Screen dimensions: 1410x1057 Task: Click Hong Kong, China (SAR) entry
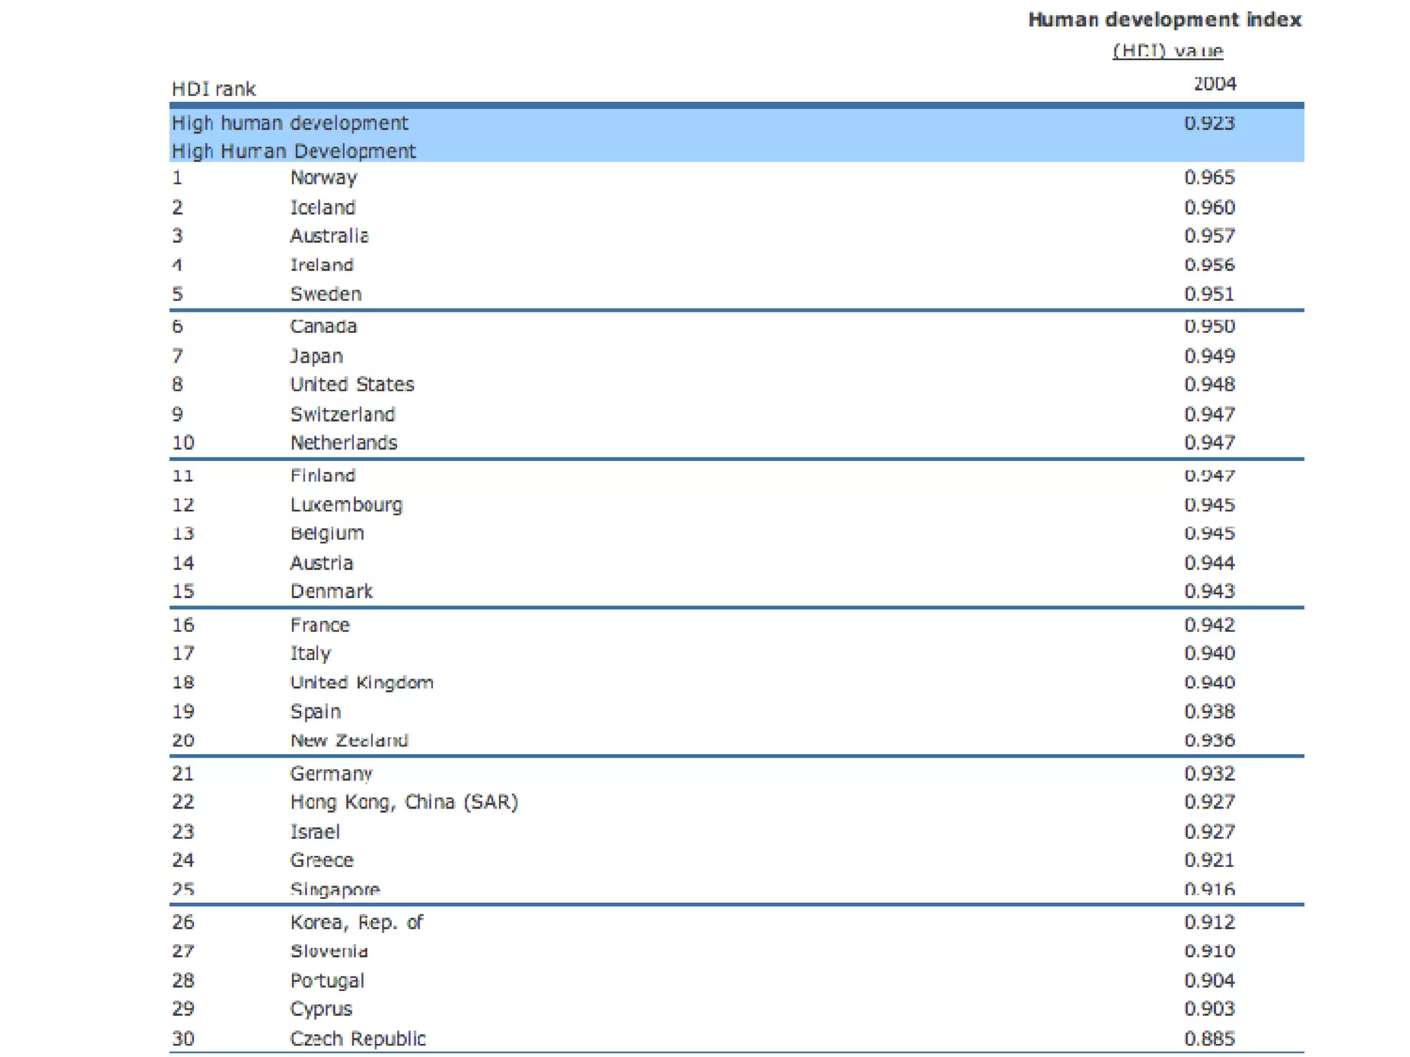click(x=404, y=802)
